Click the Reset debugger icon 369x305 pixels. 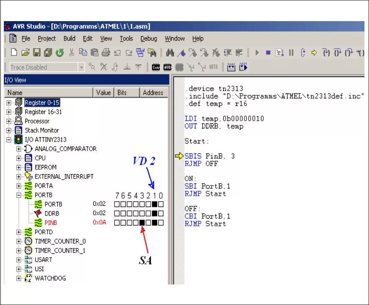click(x=303, y=53)
